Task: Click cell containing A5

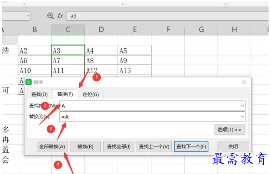Action: [135, 50]
